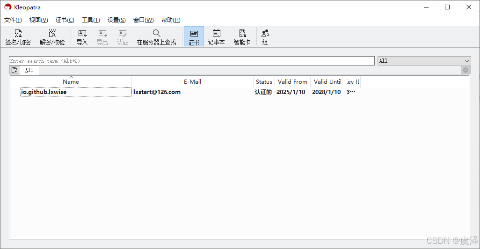The height and width of the screenshot is (249, 480).
Task: Open the 组 groups view
Action: [265, 37]
